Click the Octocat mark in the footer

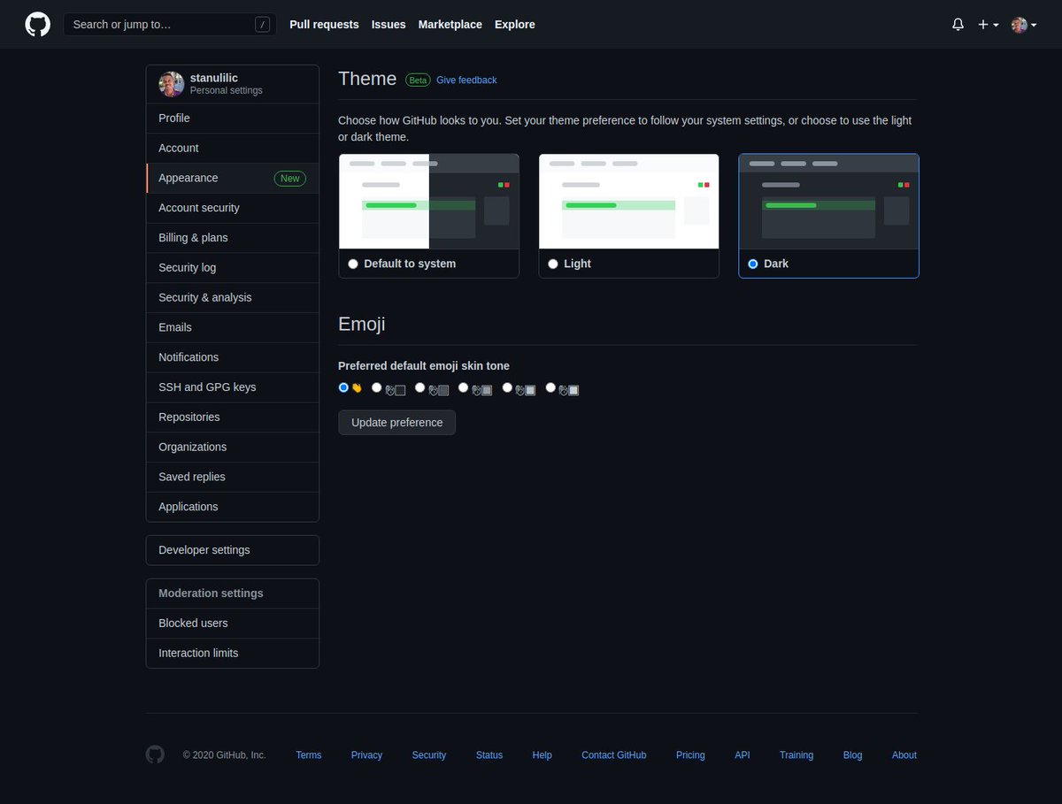click(x=155, y=754)
